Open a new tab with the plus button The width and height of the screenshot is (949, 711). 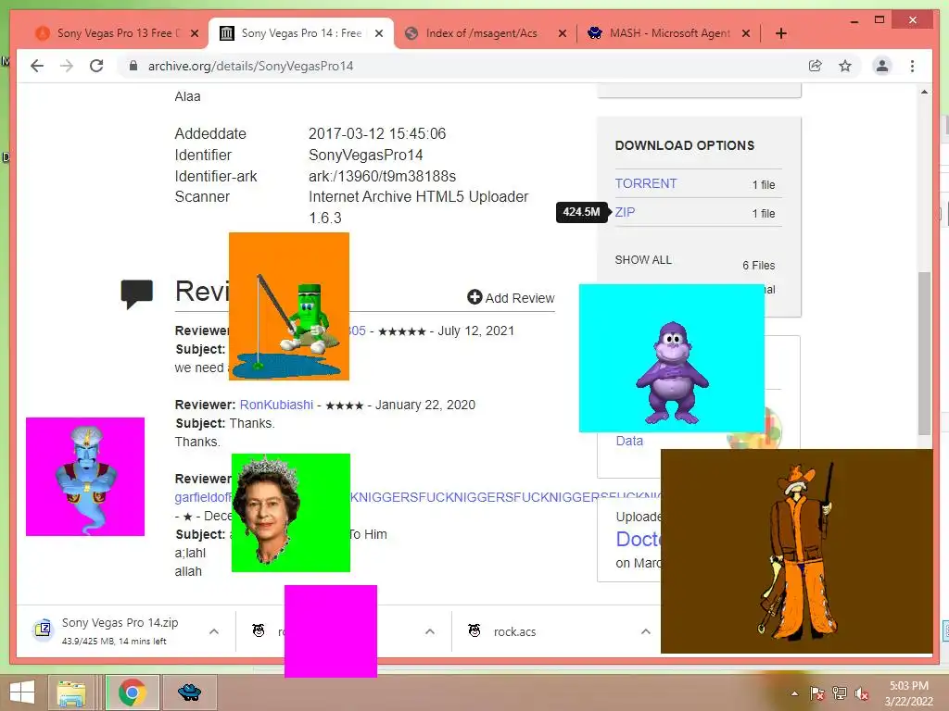click(780, 33)
